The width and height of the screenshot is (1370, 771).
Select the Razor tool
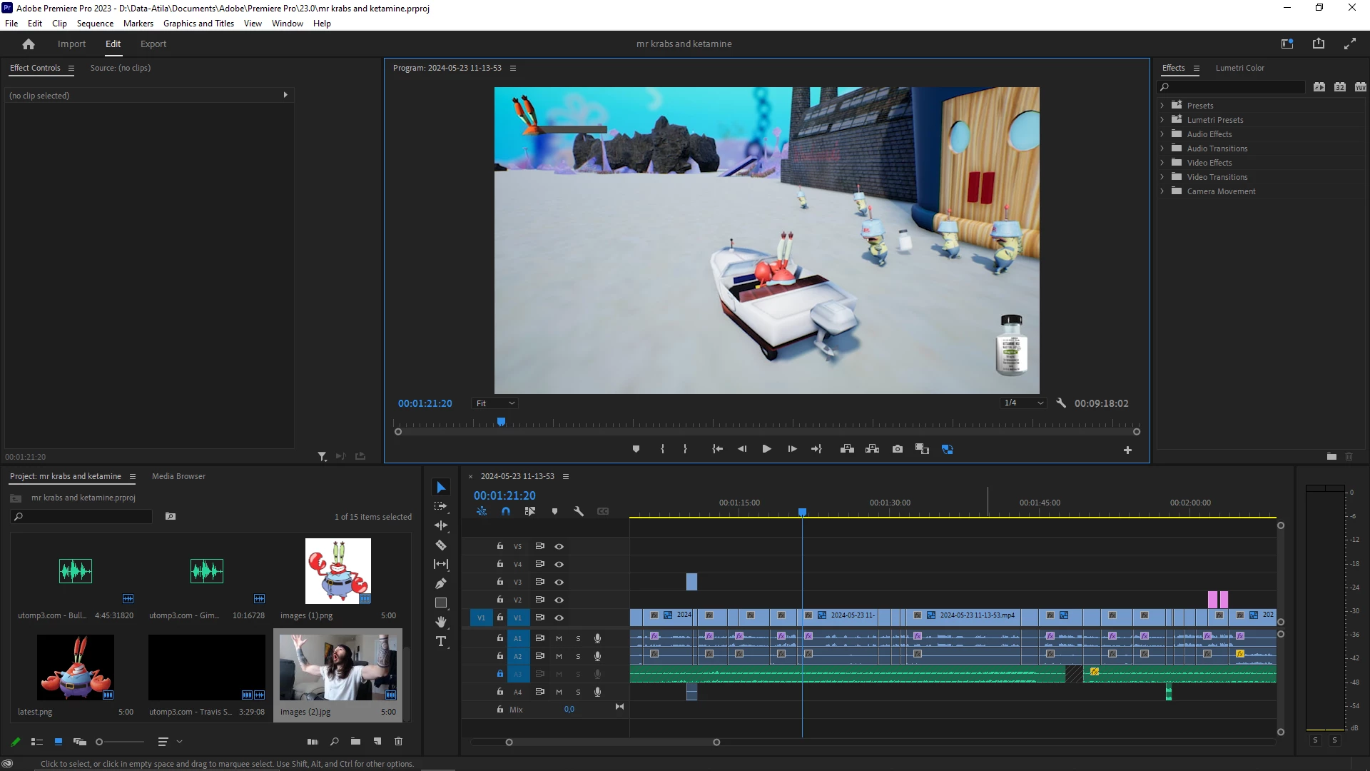[441, 545]
